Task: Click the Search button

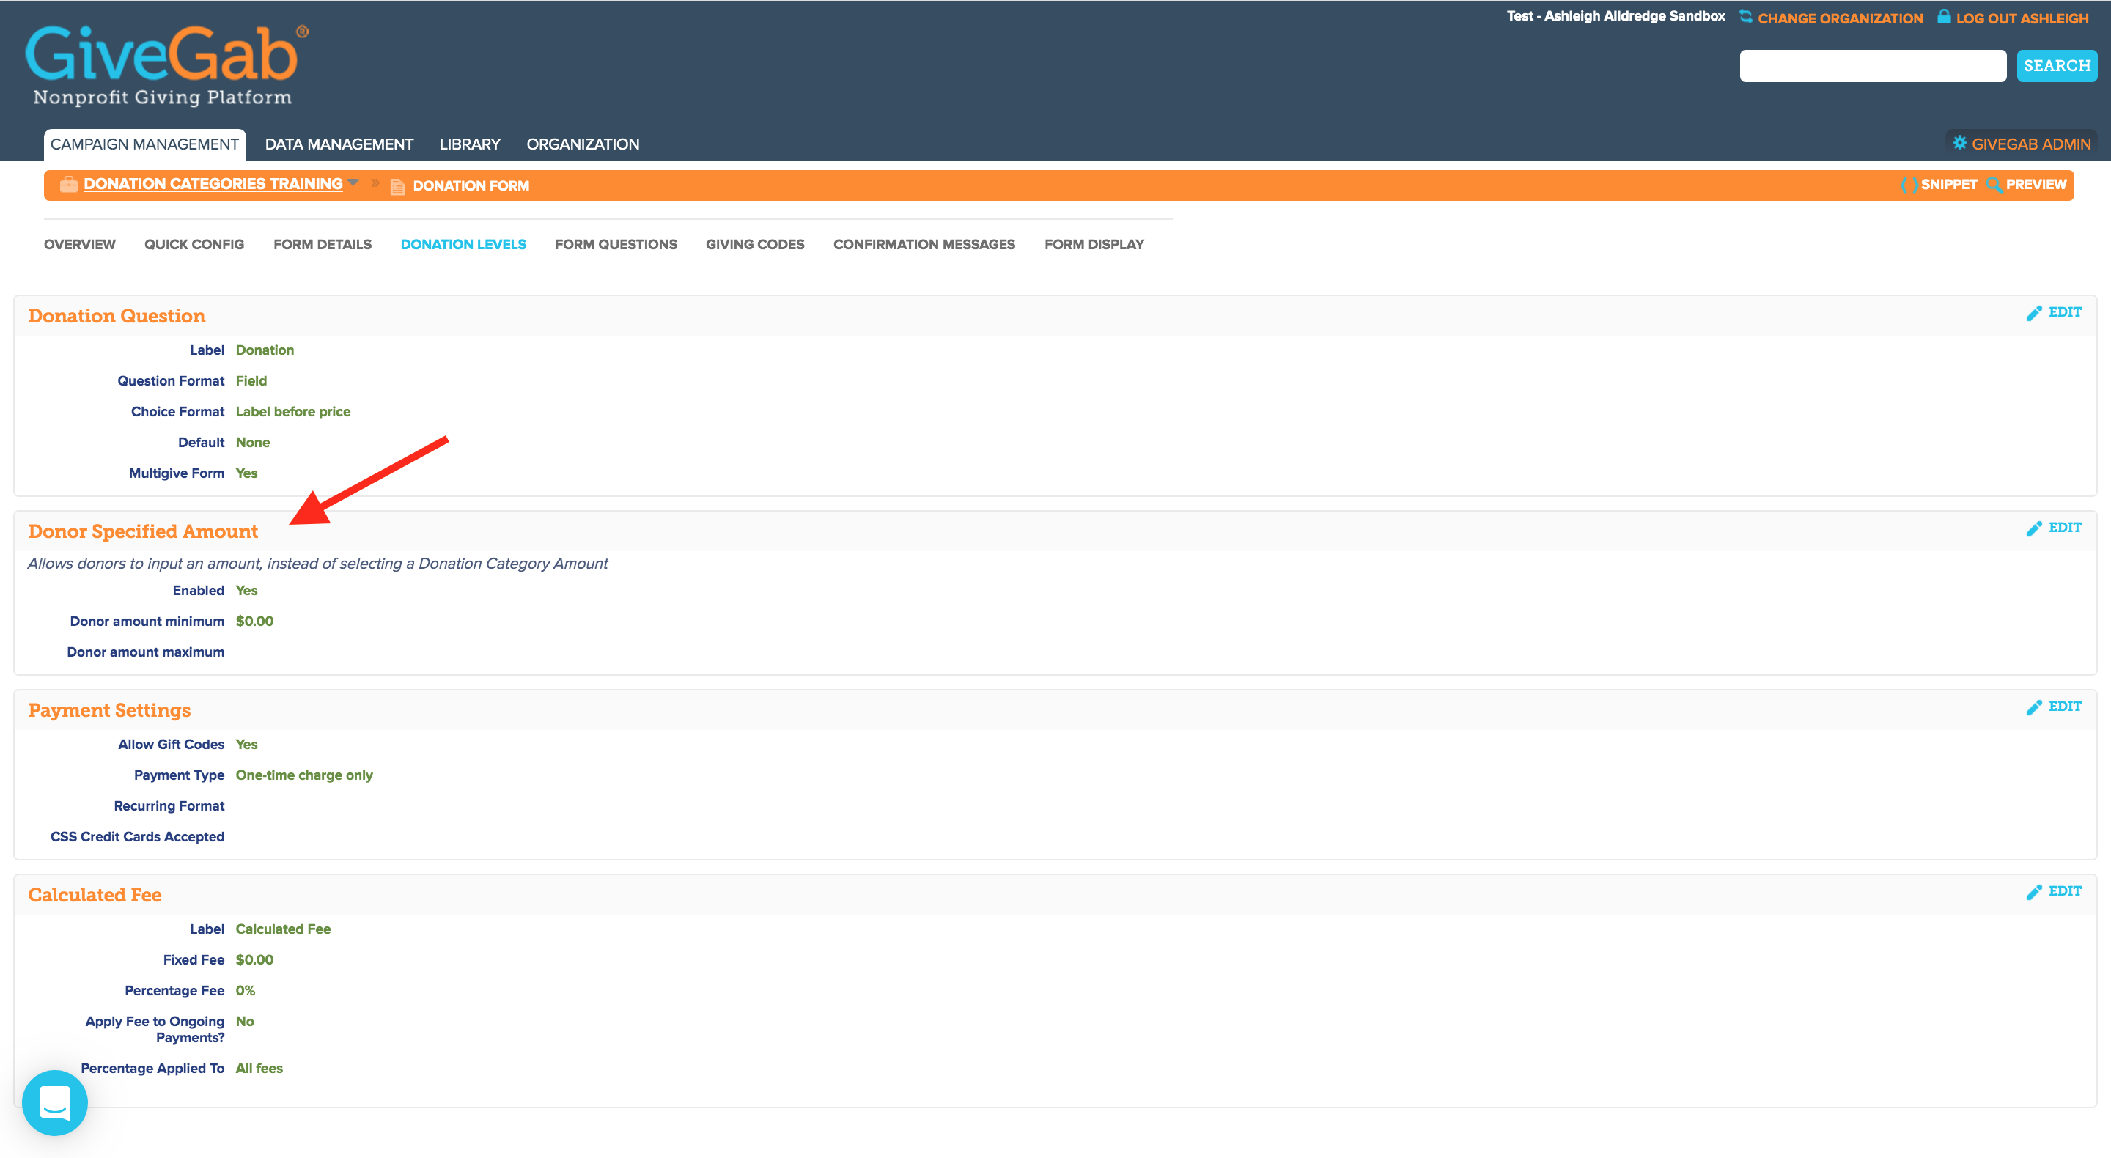Action: pos(2056,65)
